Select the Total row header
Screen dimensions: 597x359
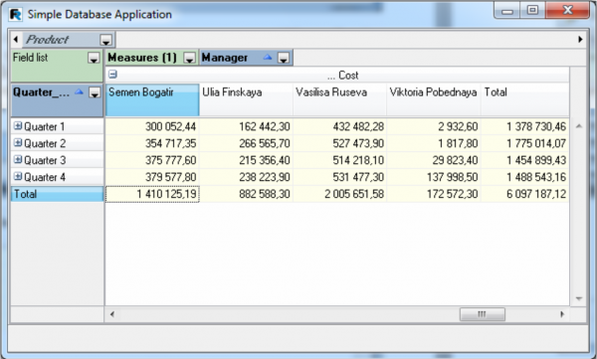tap(57, 194)
